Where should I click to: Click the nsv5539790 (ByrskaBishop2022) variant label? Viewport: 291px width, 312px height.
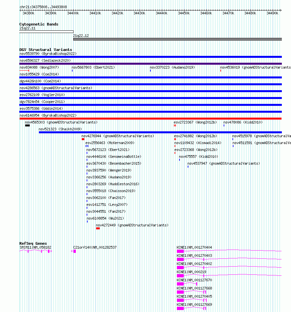point(48,54)
